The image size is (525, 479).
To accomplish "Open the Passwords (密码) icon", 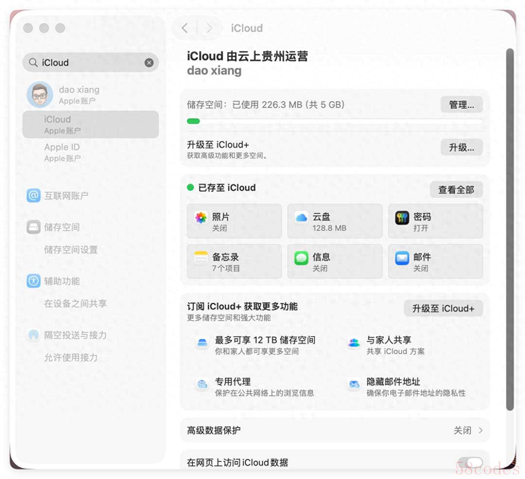I will [402, 218].
